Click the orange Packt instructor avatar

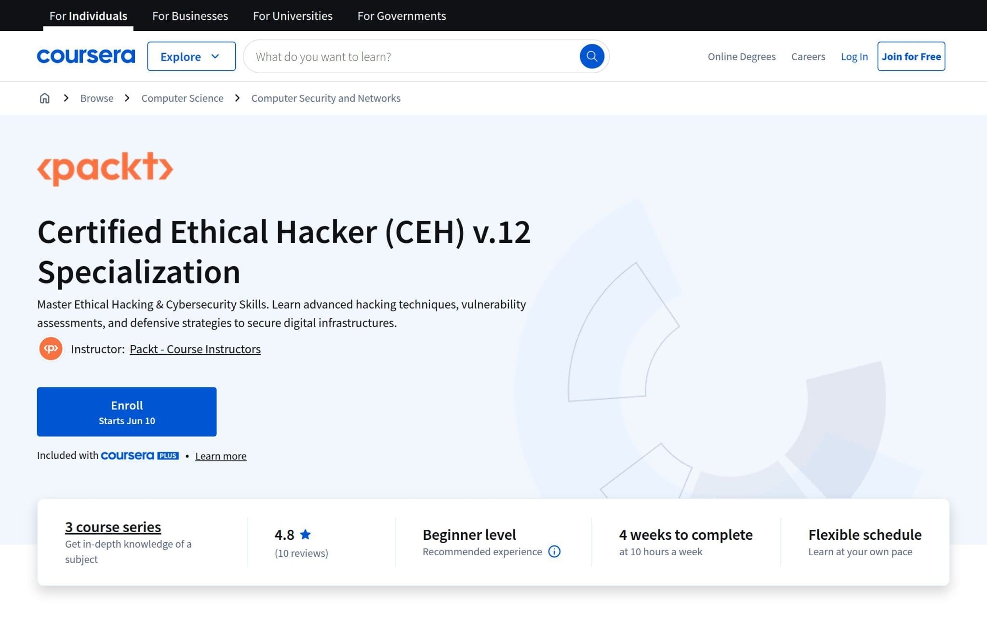click(x=51, y=349)
